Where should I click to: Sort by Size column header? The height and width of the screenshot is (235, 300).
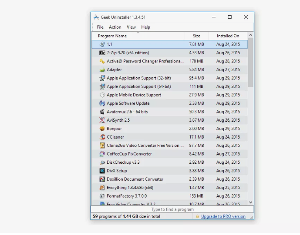pos(196,36)
